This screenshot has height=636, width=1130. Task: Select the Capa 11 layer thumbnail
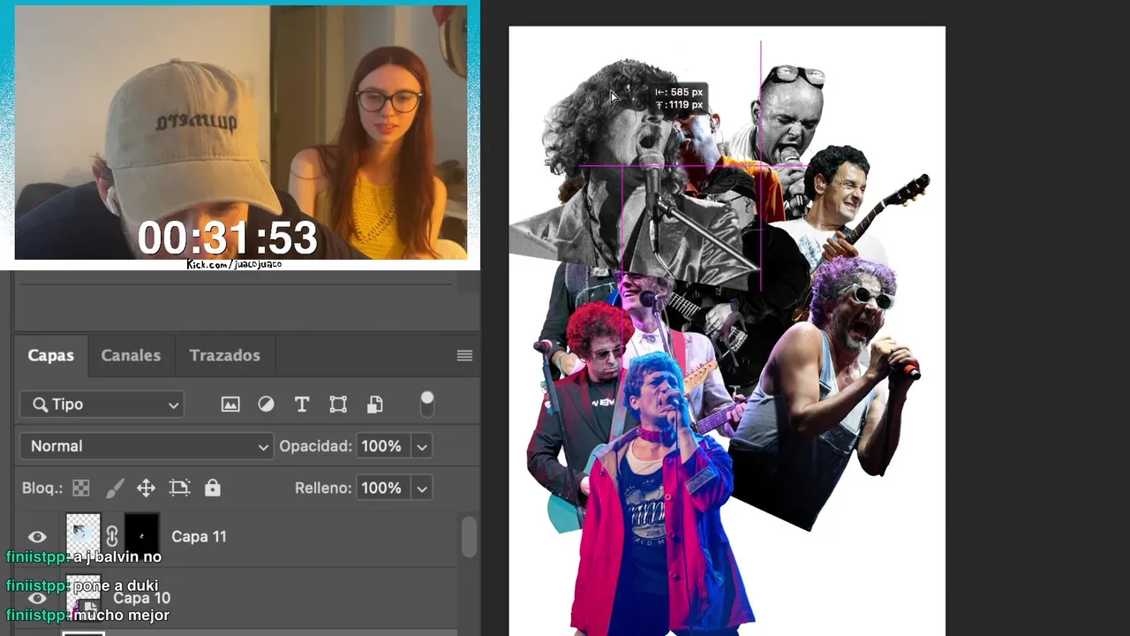pyautogui.click(x=83, y=535)
